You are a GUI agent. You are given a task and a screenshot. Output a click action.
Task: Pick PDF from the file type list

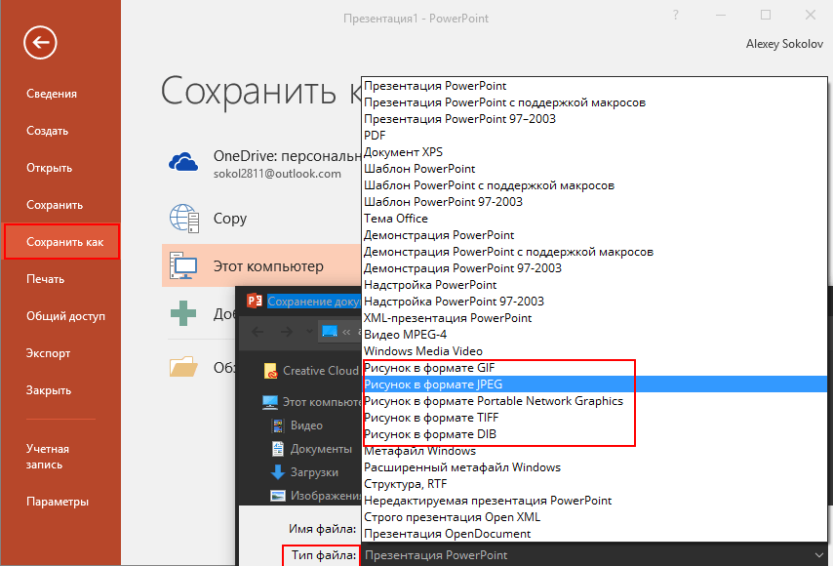[x=375, y=136]
